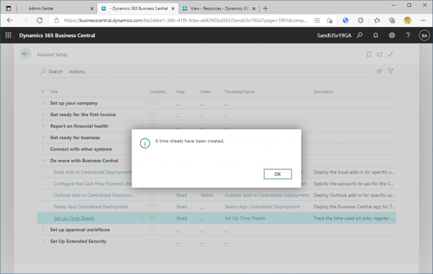Expand the Set up your company group
This screenshot has height=274, width=433.
(43, 103)
